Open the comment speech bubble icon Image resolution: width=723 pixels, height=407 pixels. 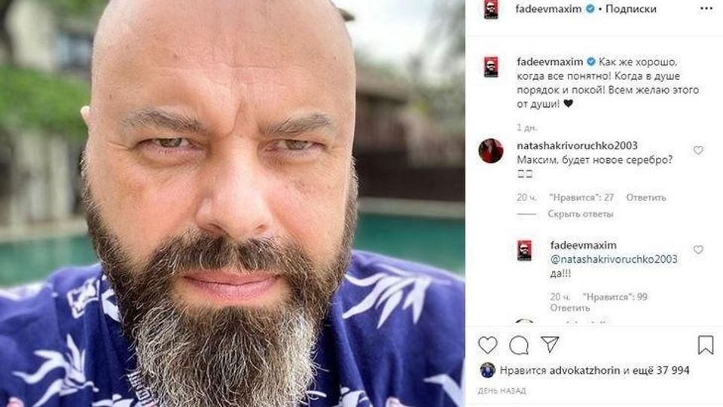[519, 345]
